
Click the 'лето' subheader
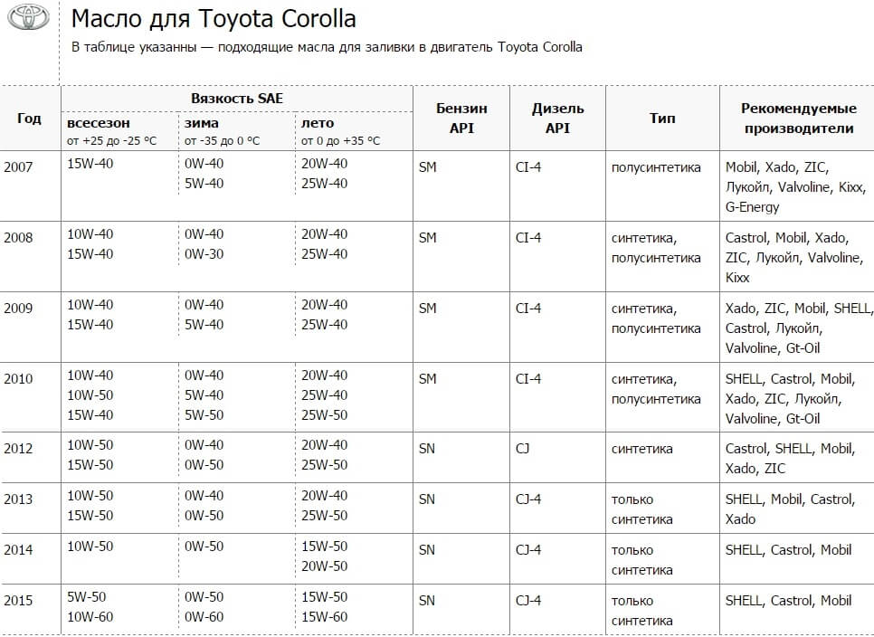[x=318, y=123]
